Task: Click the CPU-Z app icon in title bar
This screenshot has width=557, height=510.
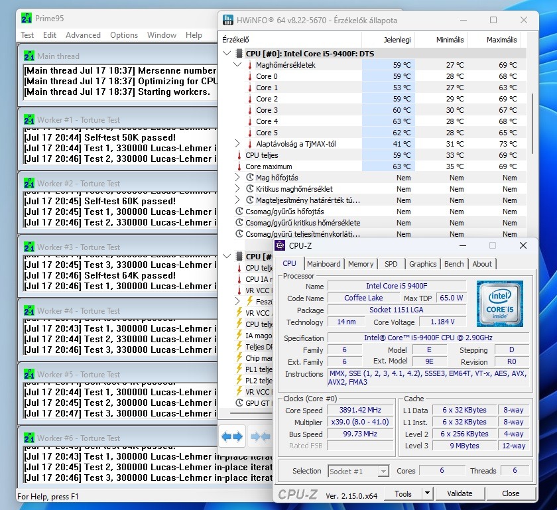Action: click(x=280, y=245)
